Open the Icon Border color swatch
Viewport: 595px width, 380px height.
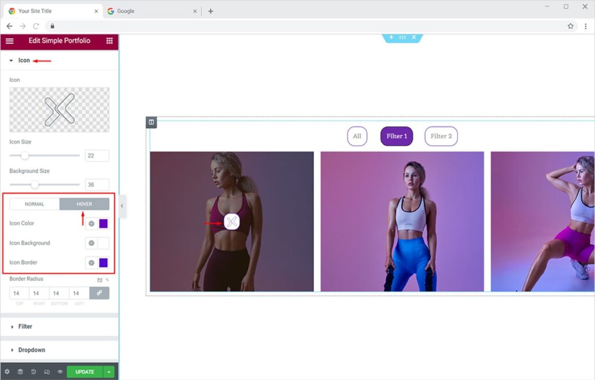click(x=103, y=263)
